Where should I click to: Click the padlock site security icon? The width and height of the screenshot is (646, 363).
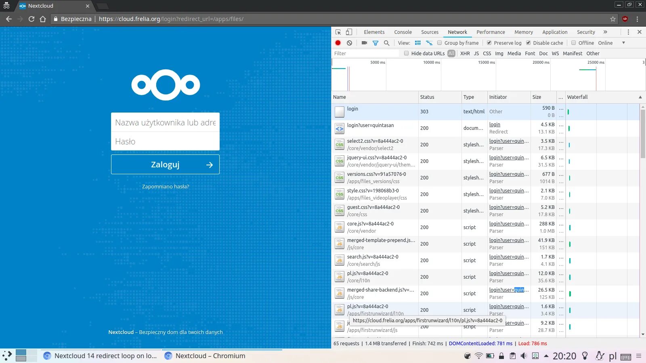[x=56, y=19]
